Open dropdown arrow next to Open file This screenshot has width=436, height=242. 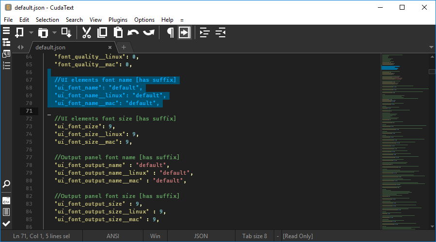(x=54, y=32)
